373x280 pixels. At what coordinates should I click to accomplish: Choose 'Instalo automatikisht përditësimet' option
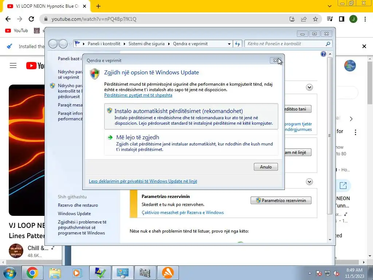pos(191,116)
